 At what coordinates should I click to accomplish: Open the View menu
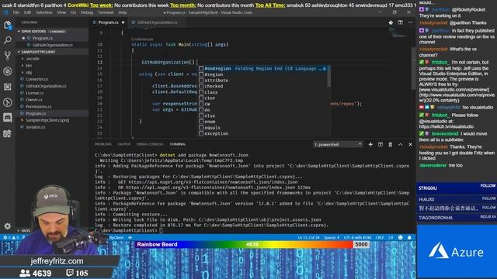click(61, 12)
